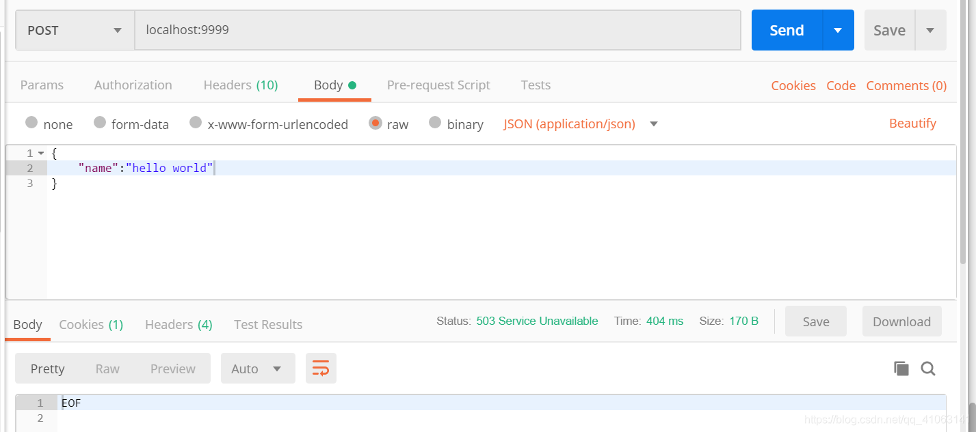Open the Auto response format dropdown

click(x=258, y=369)
